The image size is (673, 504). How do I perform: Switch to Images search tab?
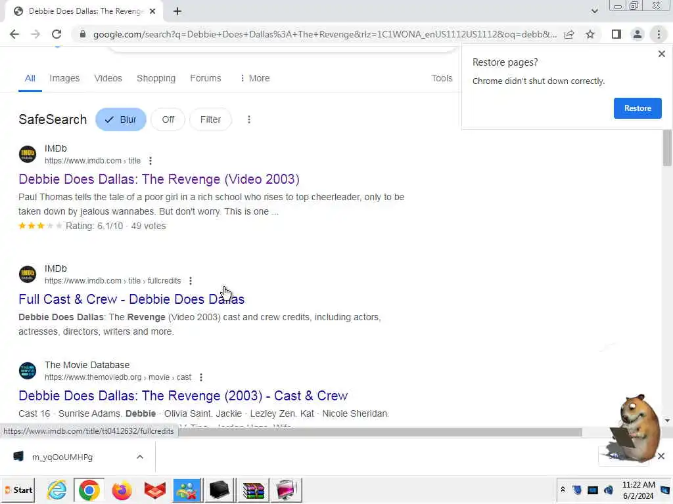64,79
